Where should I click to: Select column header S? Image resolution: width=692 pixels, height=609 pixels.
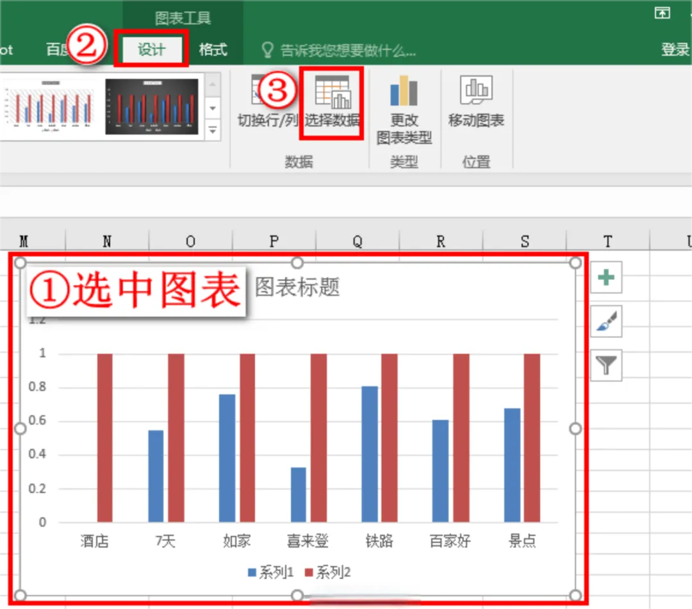point(524,241)
